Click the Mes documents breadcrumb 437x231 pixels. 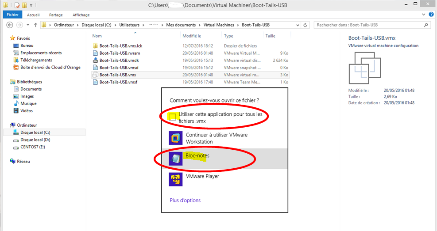(x=181, y=25)
